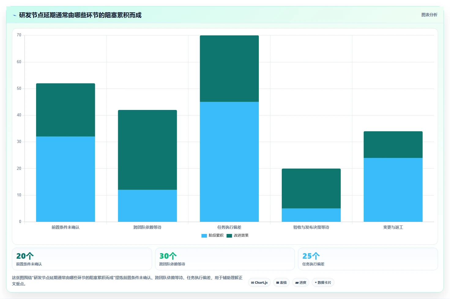450x299 pixels.
Task: Click the dark green segment of 跨团队依赖等待 bar
Action: click(147, 150)
